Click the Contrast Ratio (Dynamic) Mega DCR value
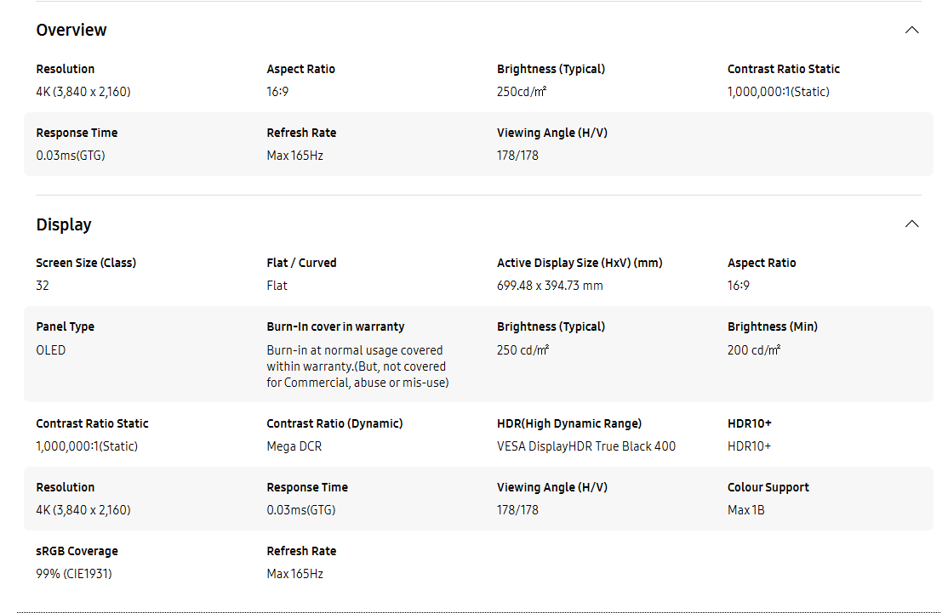 click(x=294, y=446)
